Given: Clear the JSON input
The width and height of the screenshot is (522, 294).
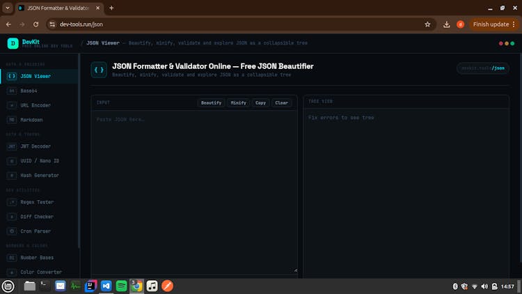Looking at the screenshot, I should click(281, 102).
